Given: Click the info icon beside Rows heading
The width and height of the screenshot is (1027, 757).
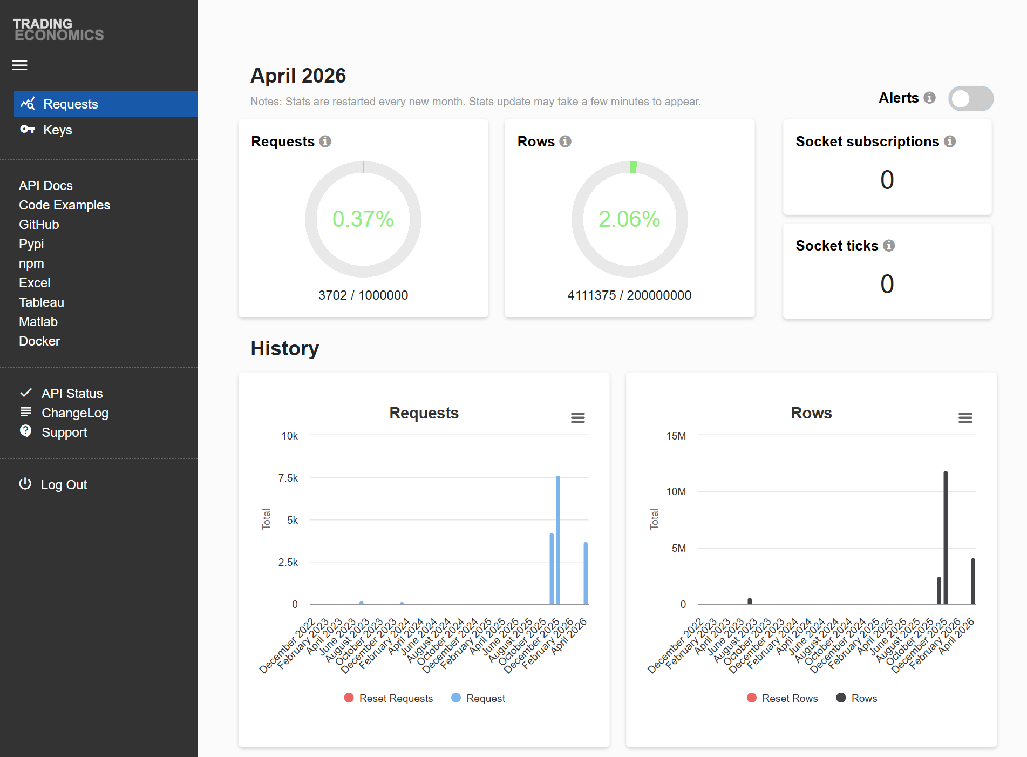Looking at the screenshot, I should 565,141.
